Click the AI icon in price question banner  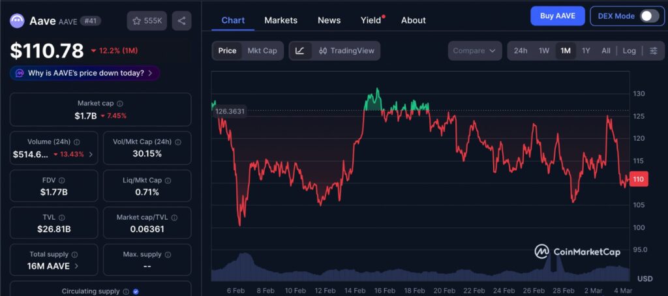click(x=19, y=73)
